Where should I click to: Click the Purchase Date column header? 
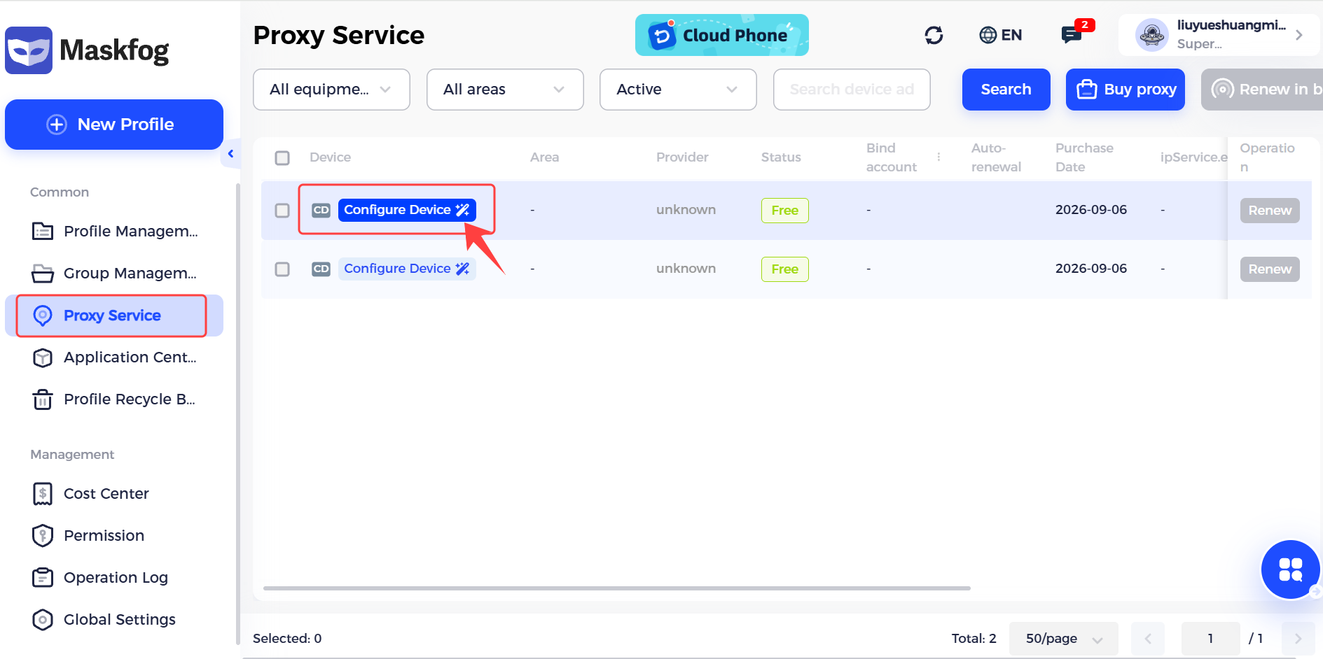[1084, 157]
